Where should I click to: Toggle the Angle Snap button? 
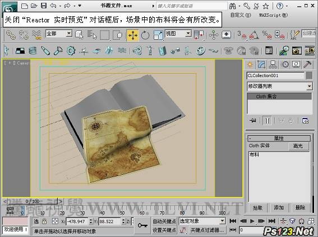254,35
